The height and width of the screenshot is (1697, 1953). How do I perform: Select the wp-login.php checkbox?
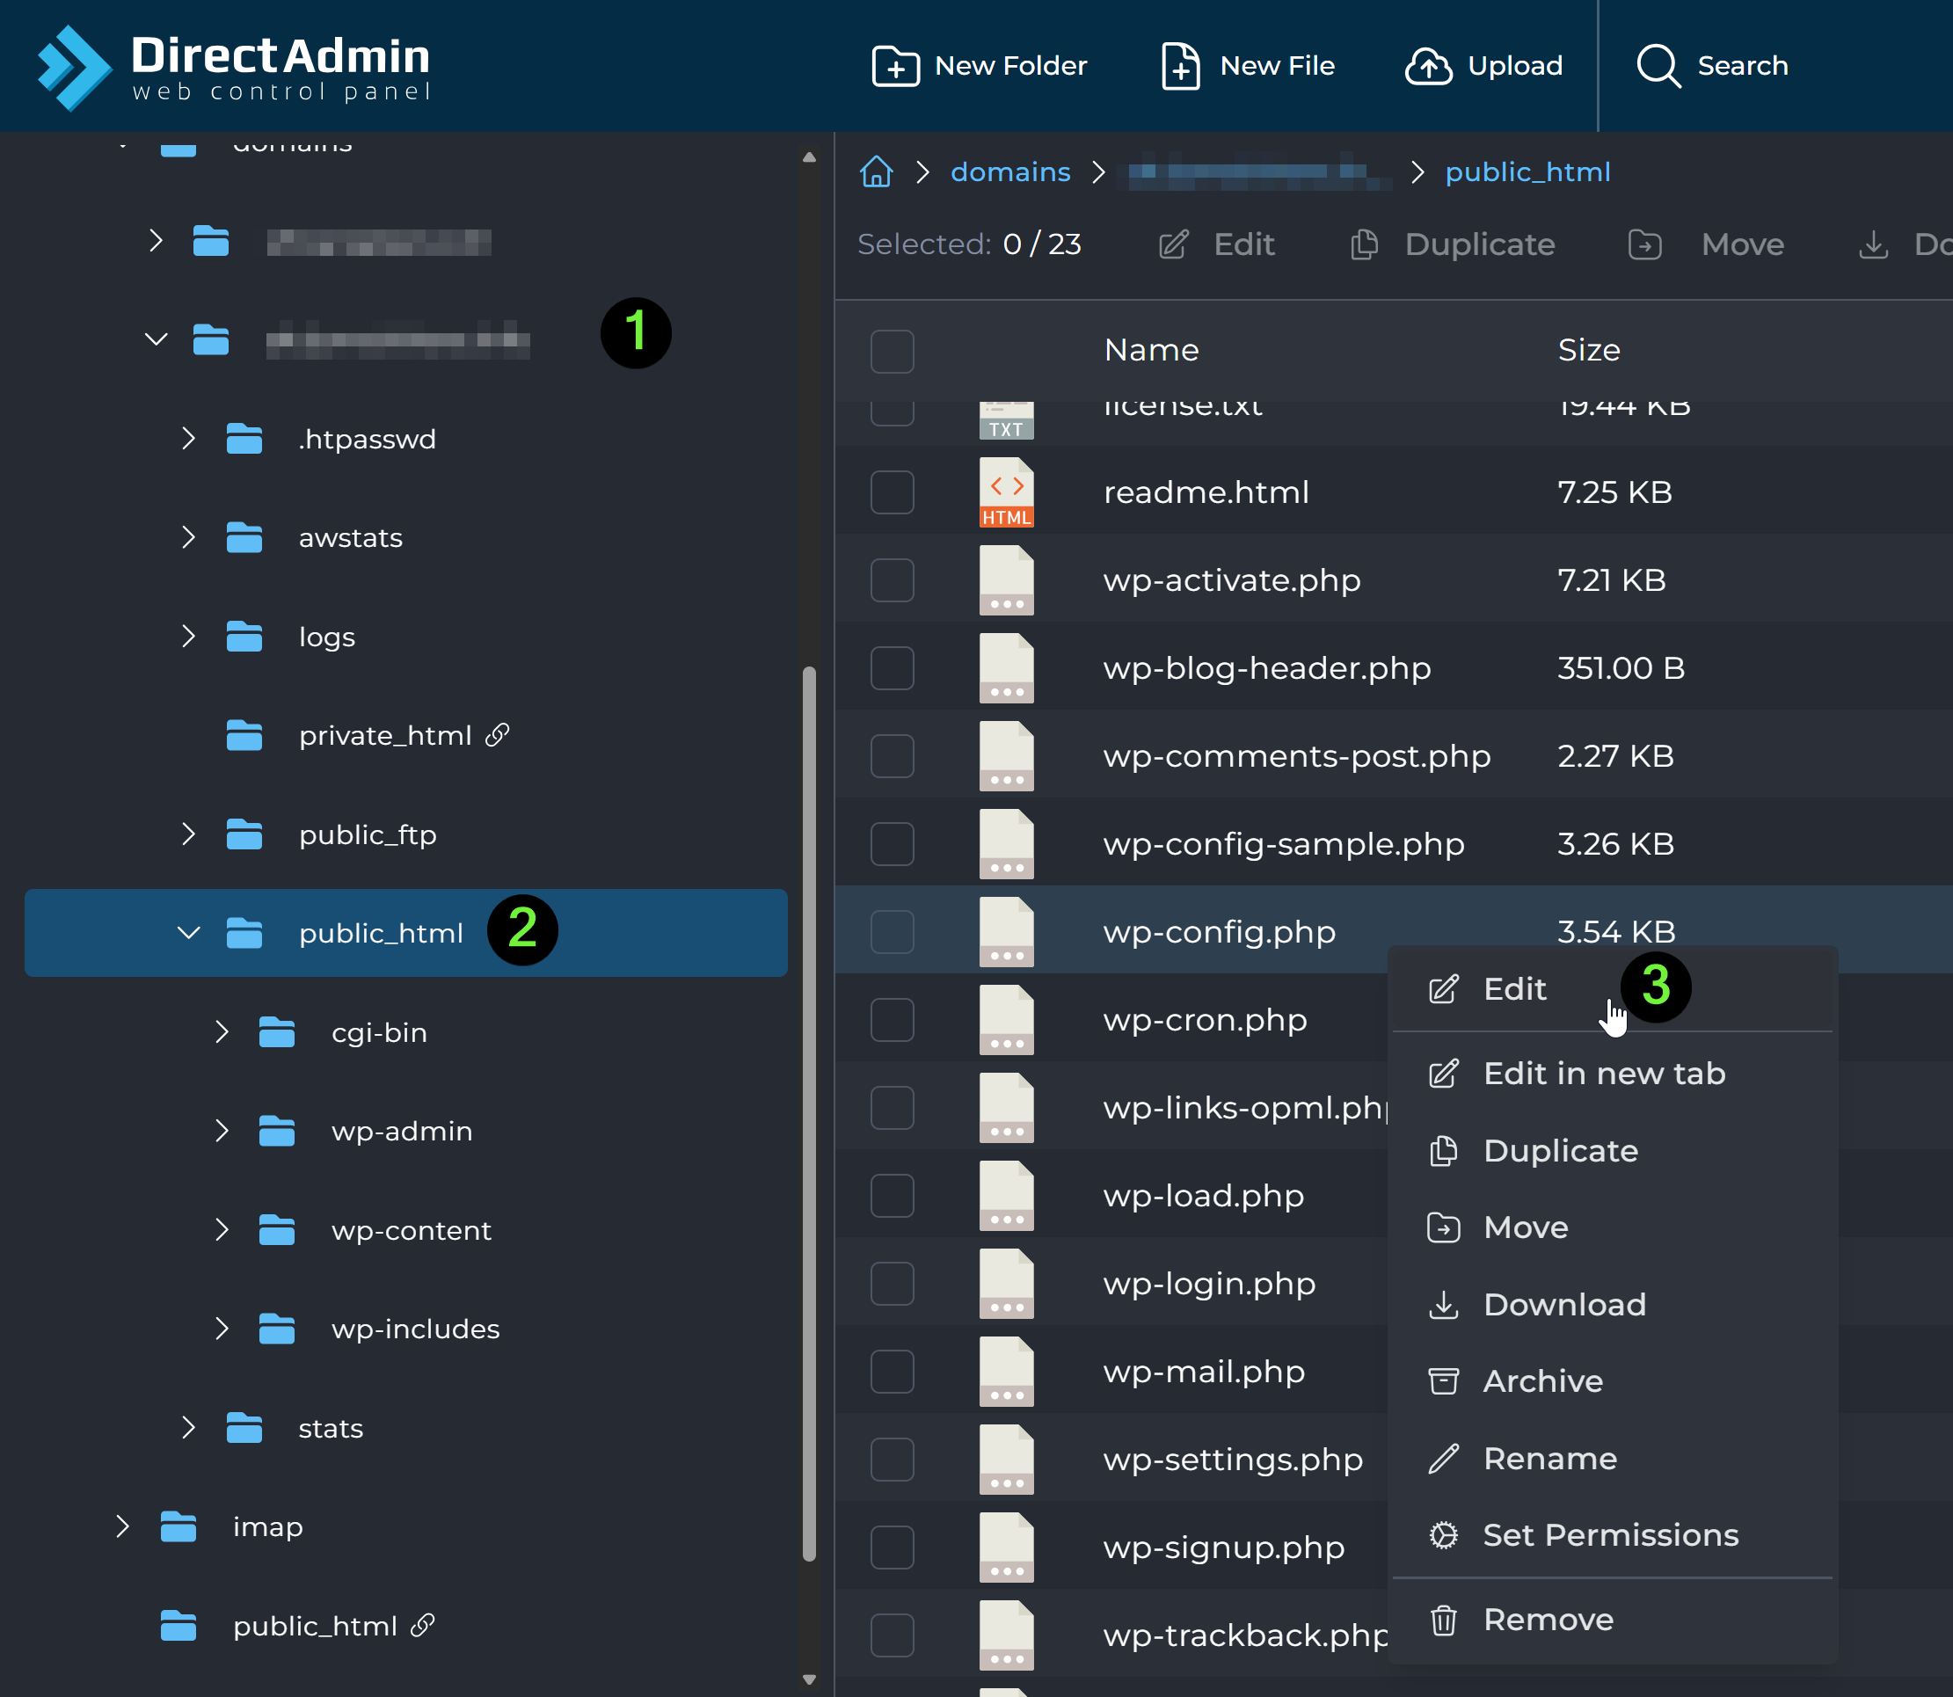[x=892, y=1284]
